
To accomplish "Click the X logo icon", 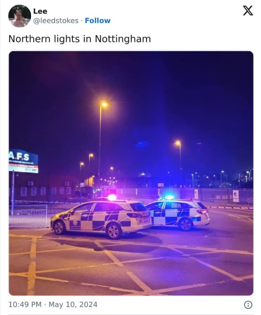I will (248, 10).
